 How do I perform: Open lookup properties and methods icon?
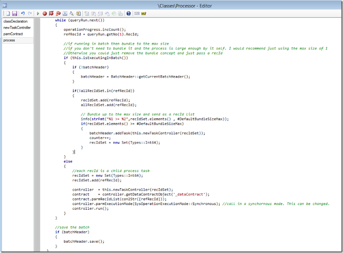72,14
